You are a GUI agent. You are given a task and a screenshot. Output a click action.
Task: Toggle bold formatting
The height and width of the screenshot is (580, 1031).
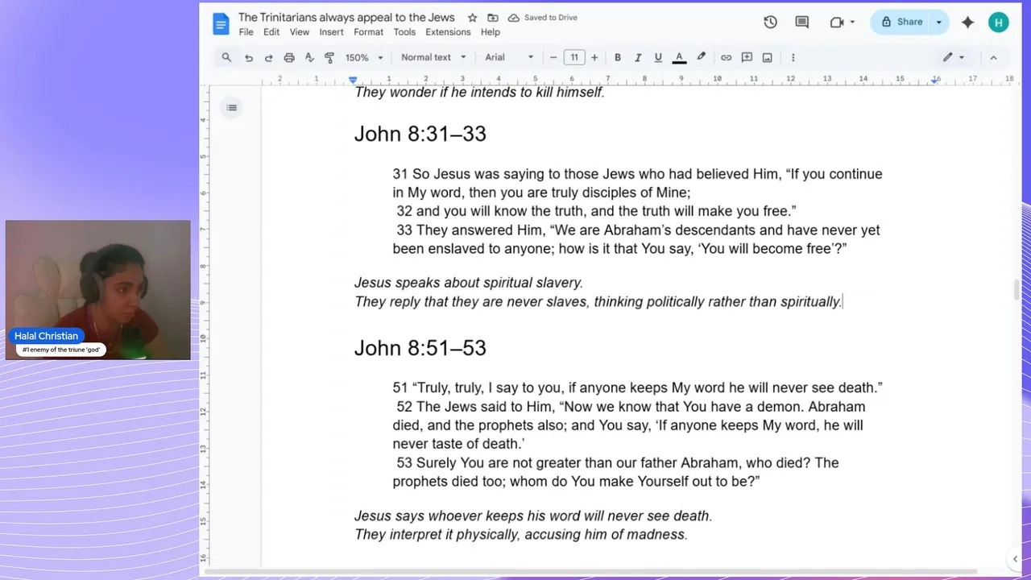pyautogui.click(x=618, y=57)
